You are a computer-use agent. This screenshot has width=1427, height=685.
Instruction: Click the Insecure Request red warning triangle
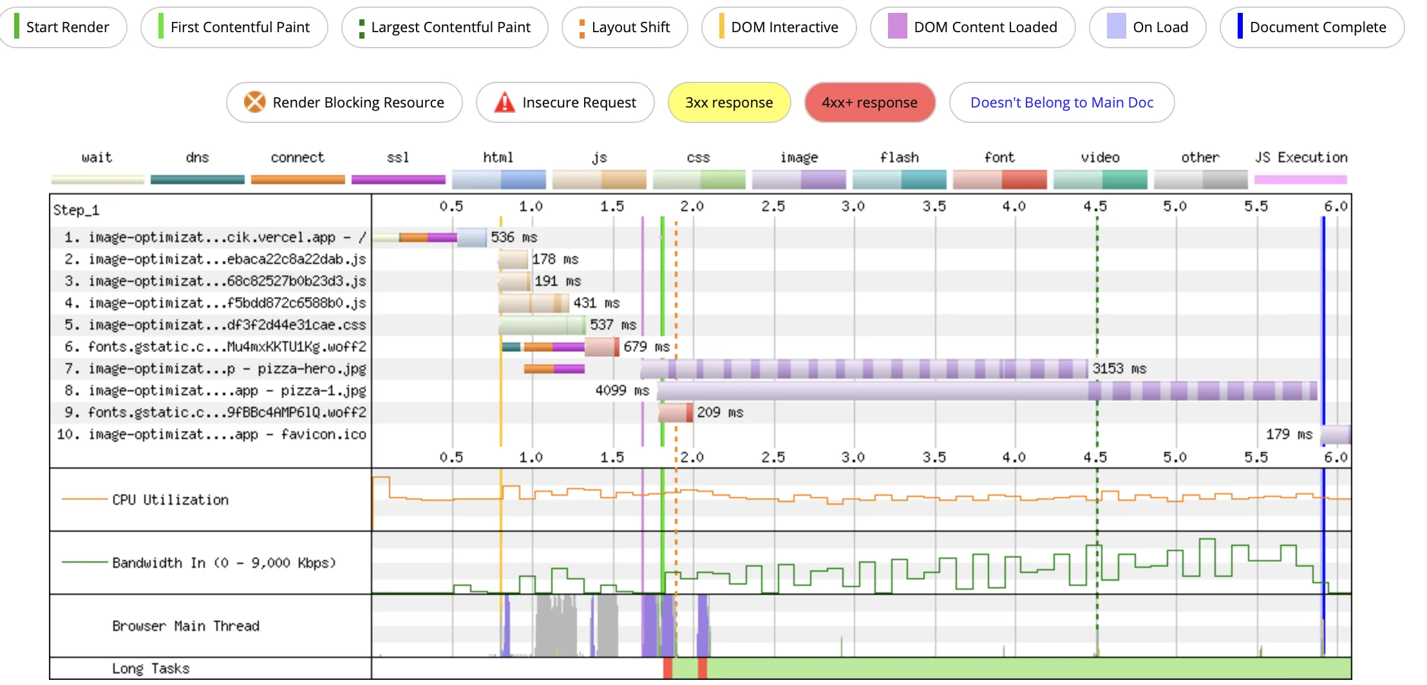click(504, 102)
